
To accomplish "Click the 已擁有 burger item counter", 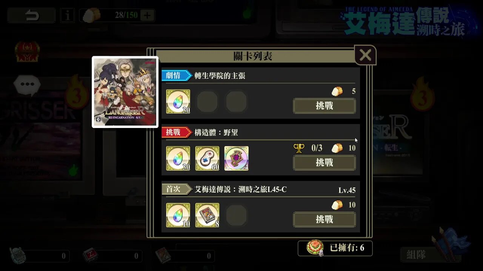I will [x=335, y=248].
